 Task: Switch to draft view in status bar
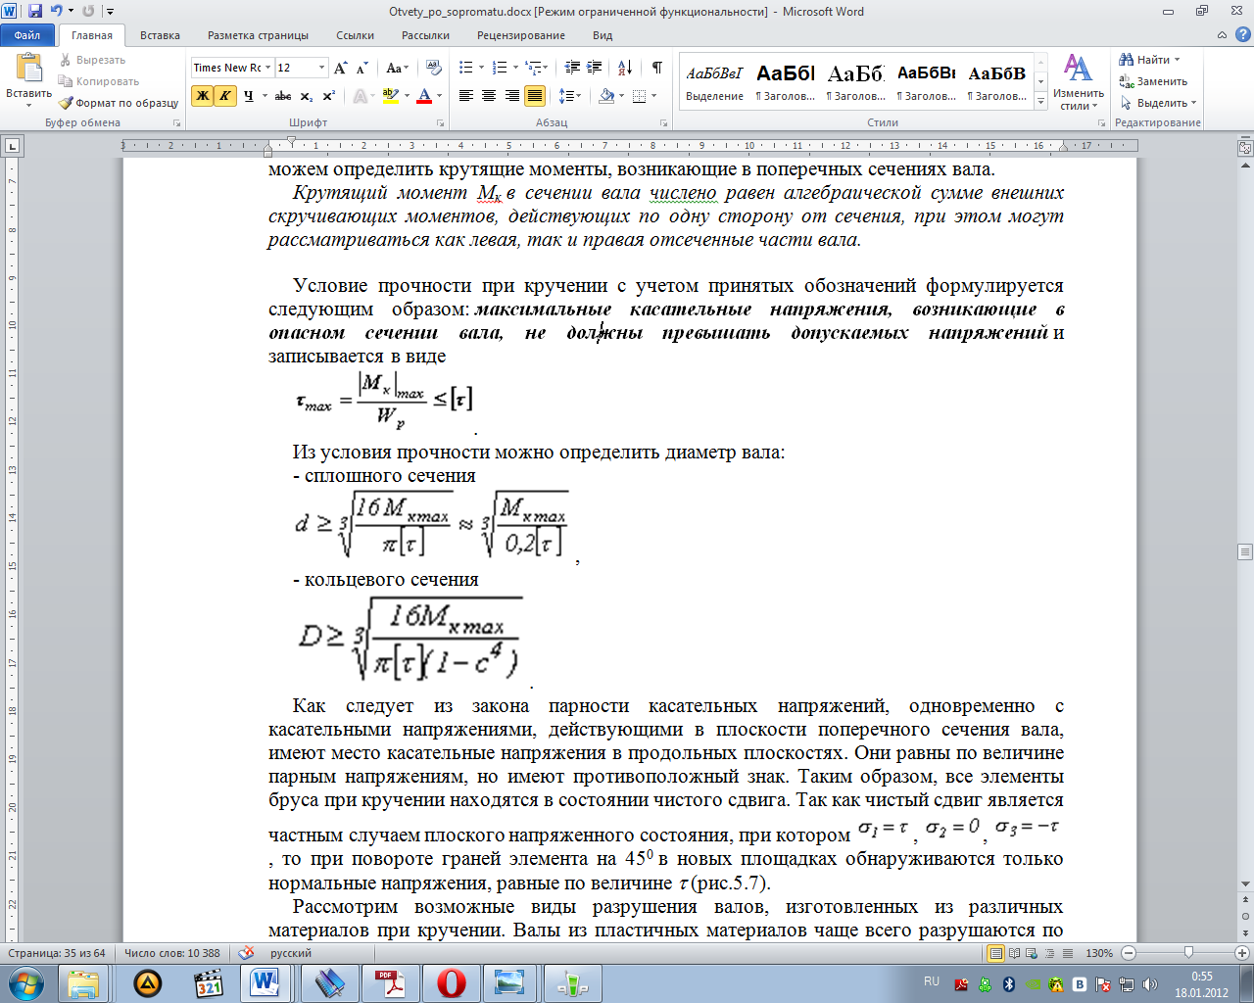[1067, 953]
